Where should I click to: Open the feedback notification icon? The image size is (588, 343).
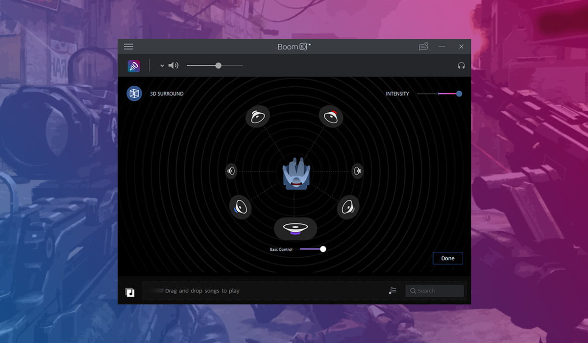423,47
